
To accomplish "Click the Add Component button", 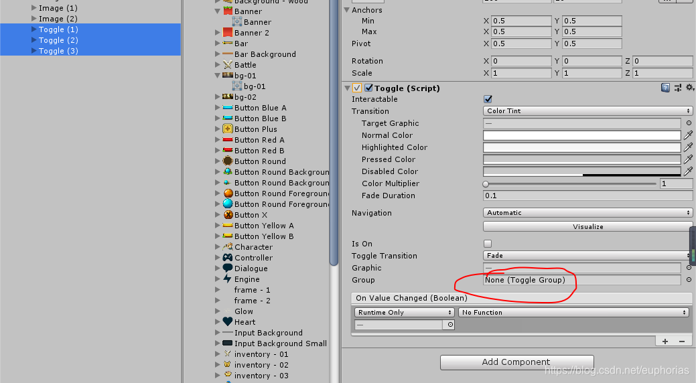I will coord(516,362).
